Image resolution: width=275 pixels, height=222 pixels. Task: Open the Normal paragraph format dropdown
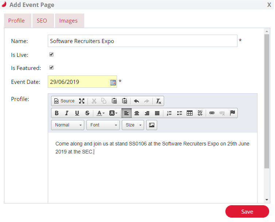click(68, 125)
